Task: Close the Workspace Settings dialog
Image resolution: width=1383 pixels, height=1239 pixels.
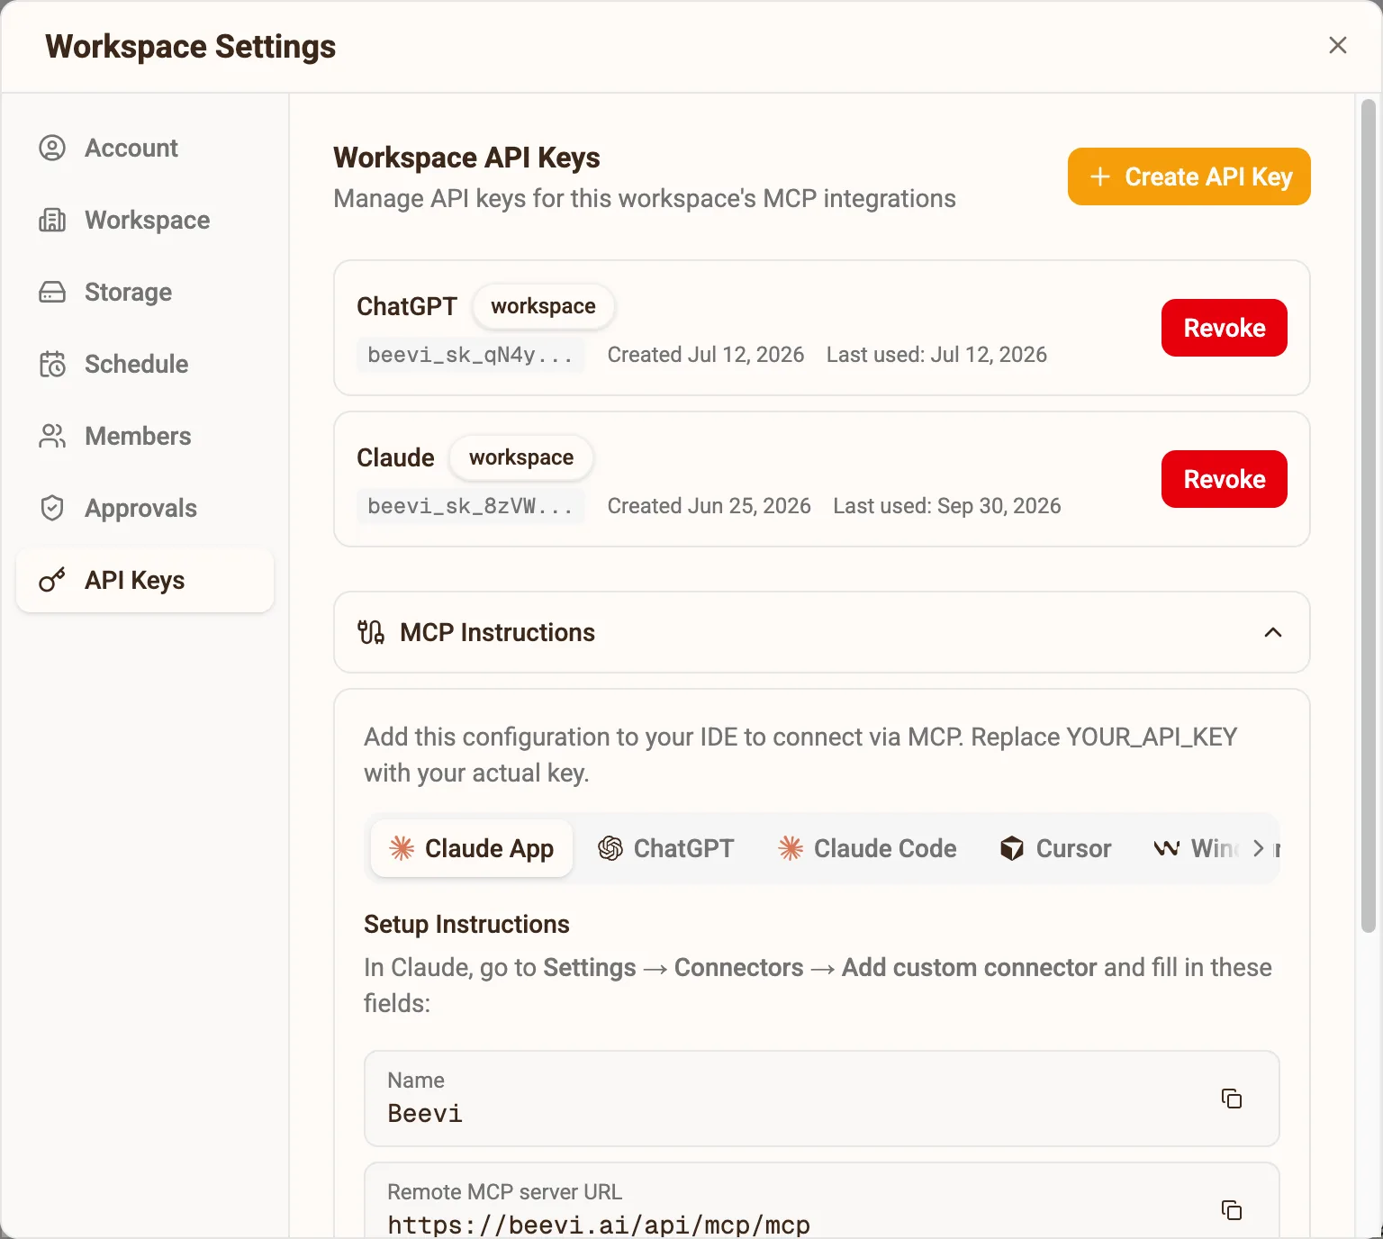Action: pos(1338,45)
